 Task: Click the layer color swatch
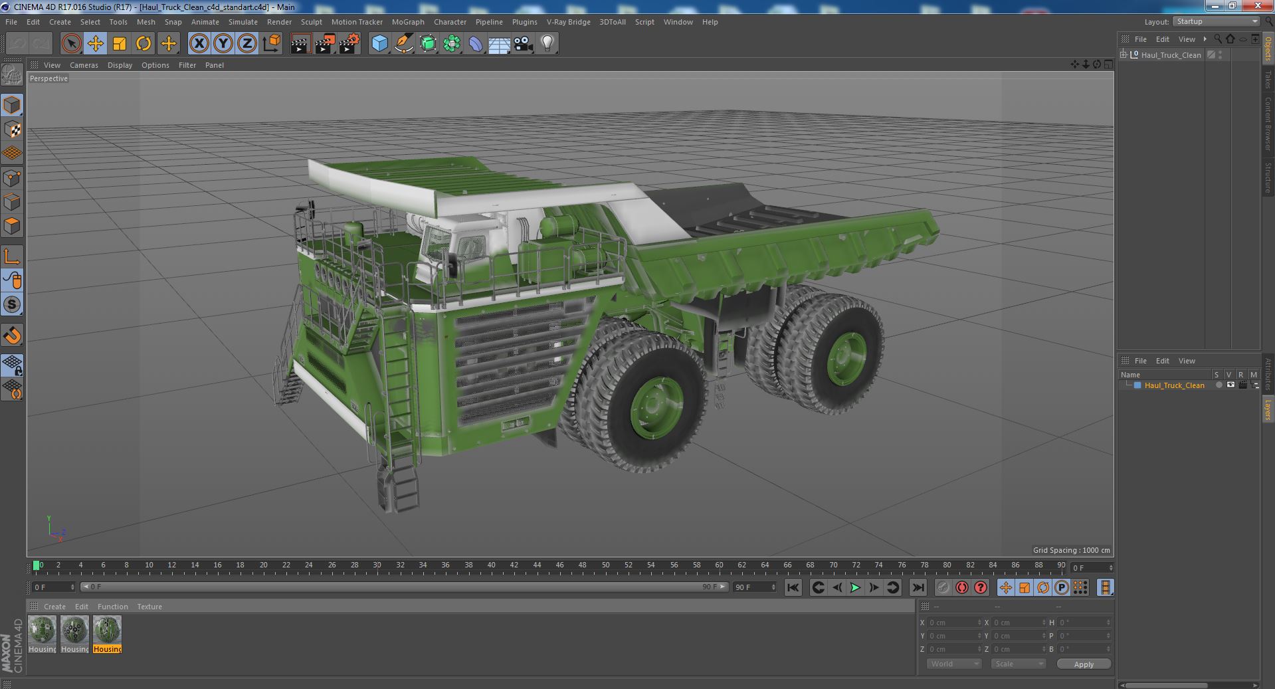coord(1137,385)
